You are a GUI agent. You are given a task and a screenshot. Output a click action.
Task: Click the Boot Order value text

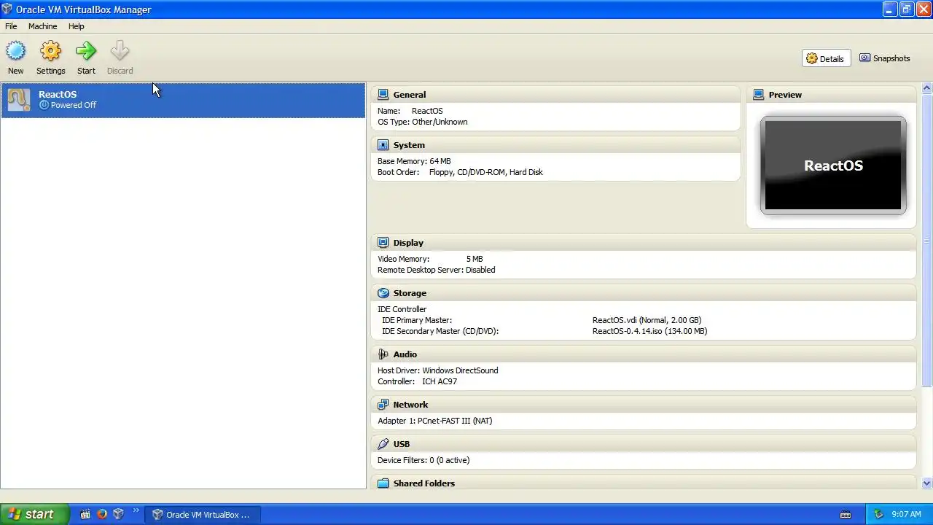coord(486,172)
